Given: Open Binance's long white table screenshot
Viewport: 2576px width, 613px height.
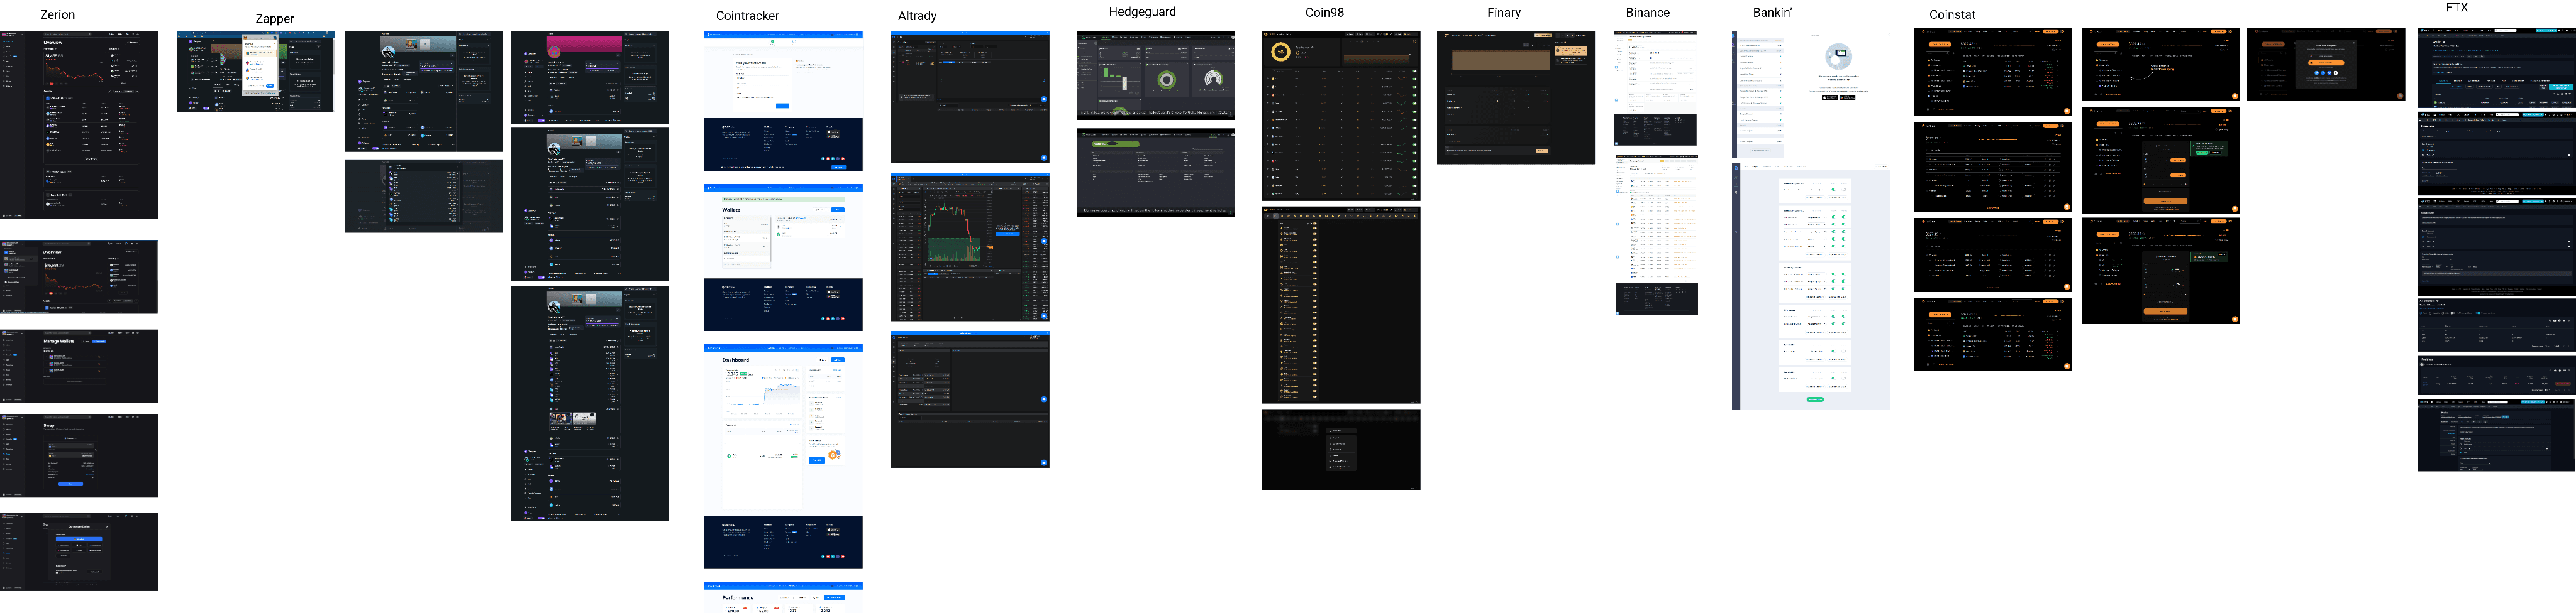Looking at the screenshot, I should 1656,236.
